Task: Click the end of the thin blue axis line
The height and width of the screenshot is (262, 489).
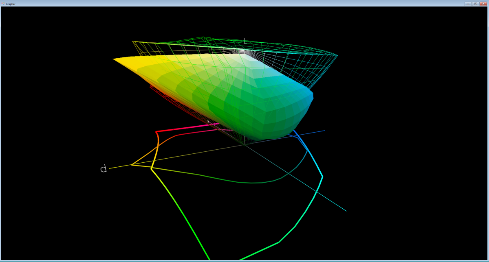Action: [x=324, y=131]
